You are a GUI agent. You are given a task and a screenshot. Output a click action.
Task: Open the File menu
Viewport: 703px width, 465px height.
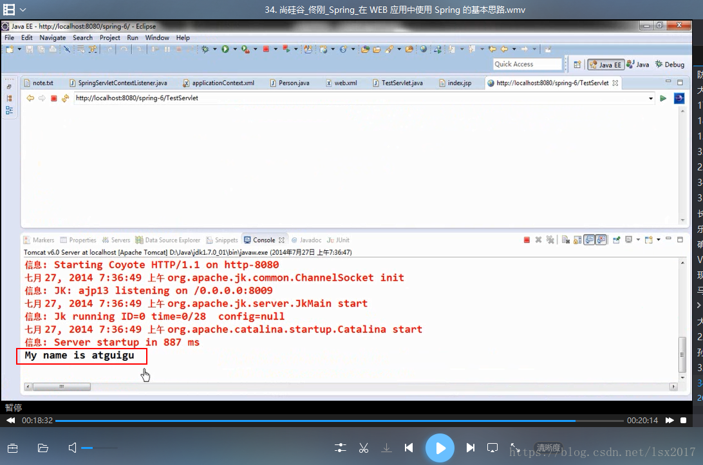[x=10, y=38]
